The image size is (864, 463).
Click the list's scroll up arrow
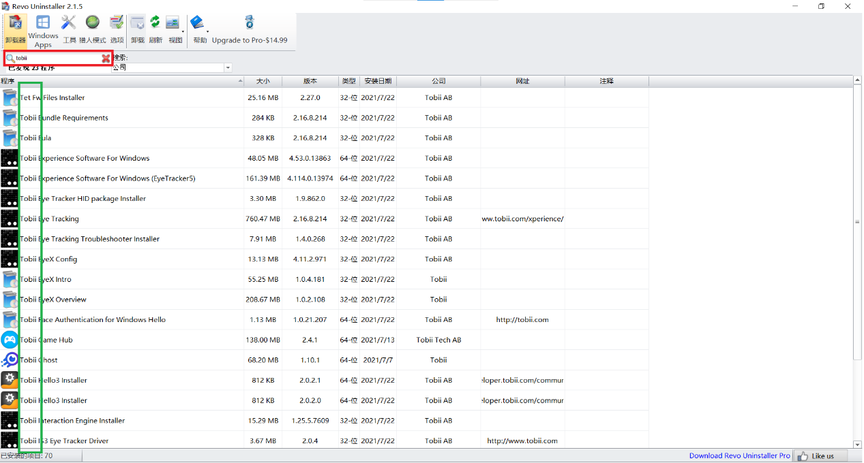(858, 80)
